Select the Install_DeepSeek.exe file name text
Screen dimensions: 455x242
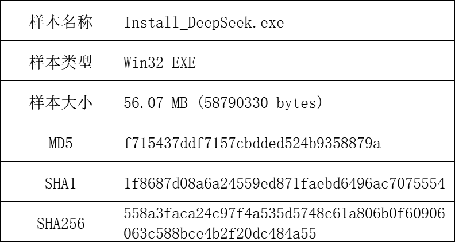(x=204, y=24)
